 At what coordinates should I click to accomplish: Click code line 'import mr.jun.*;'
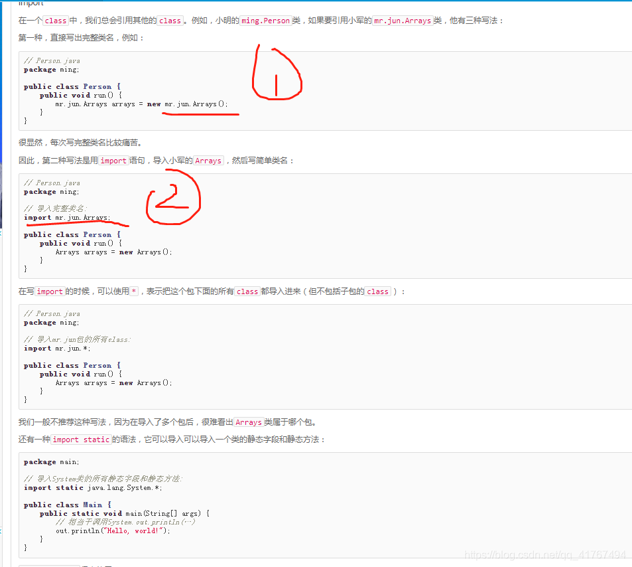point(57,349)
